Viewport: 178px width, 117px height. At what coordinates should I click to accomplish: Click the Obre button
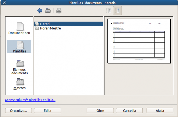click(100, 111)
